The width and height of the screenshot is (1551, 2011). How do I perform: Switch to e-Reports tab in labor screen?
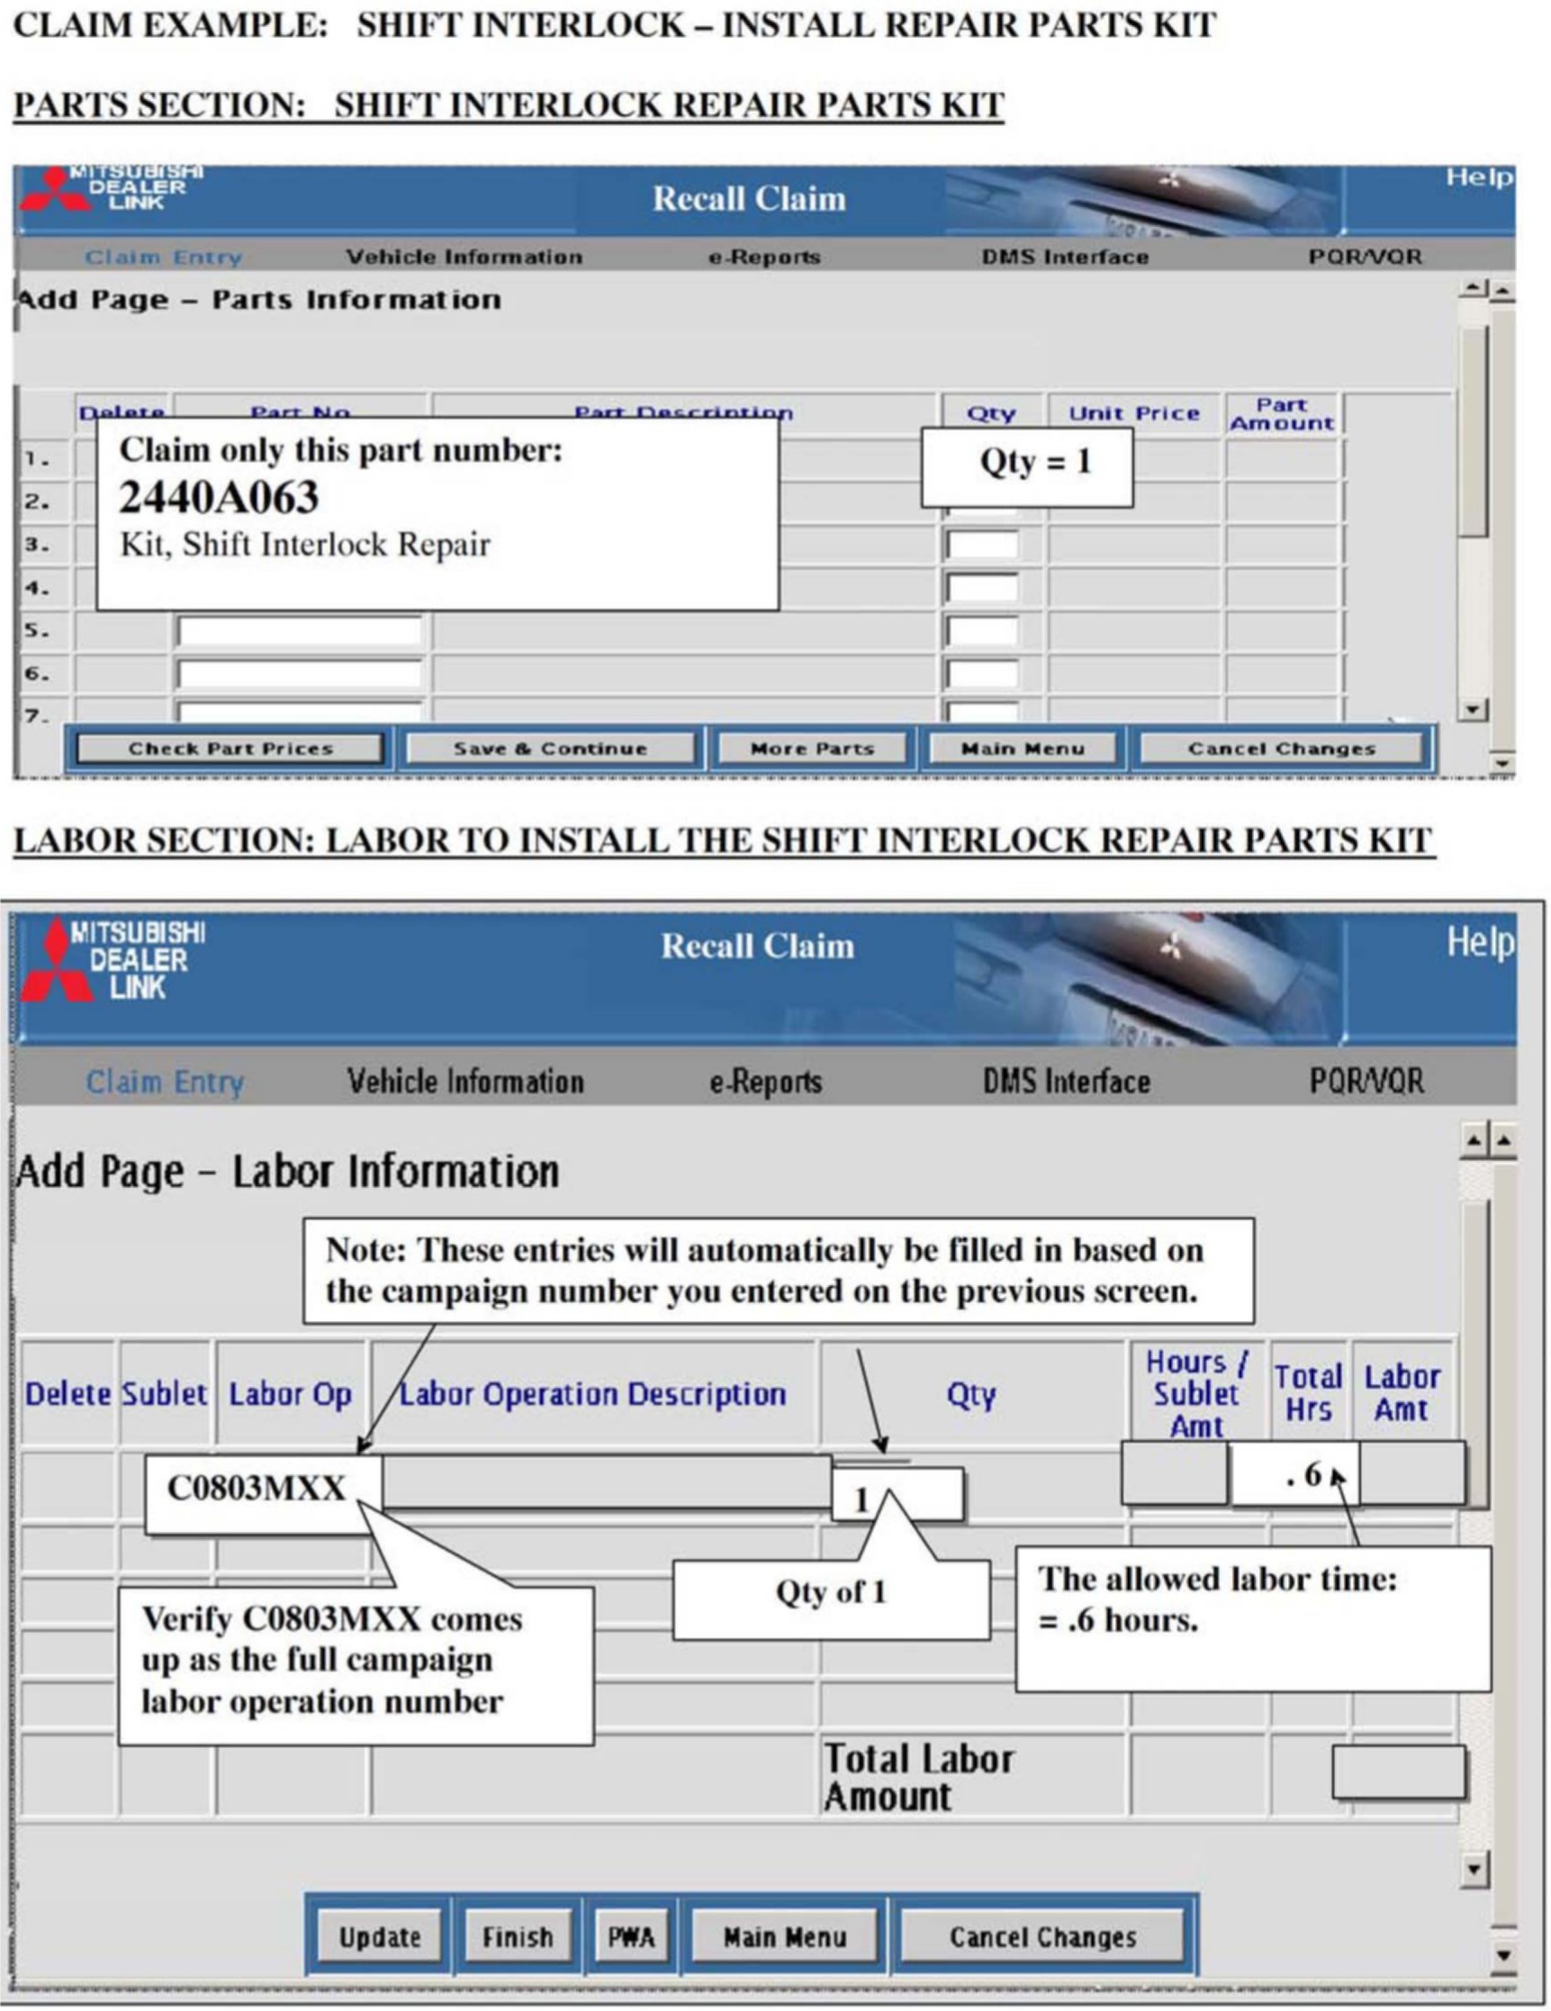pos(765,1081)
